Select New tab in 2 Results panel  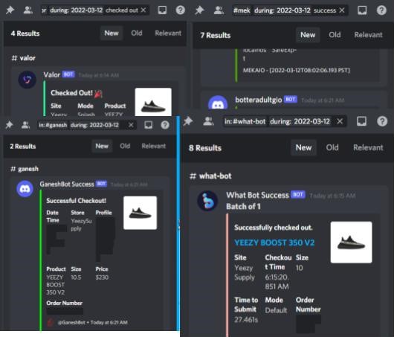tap(102, 146)
